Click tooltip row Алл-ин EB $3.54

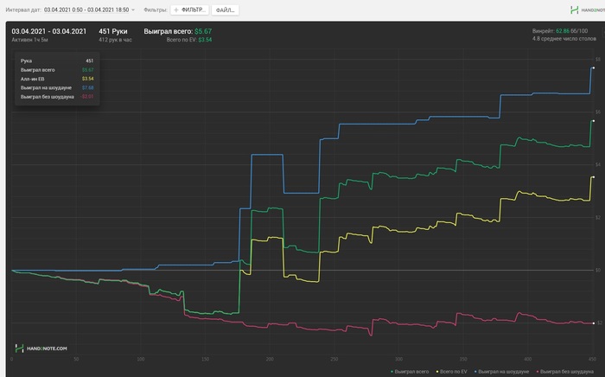57,79
